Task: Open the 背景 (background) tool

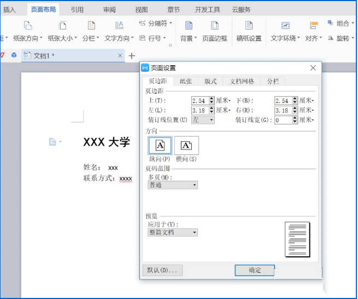Action: point(188,26)
